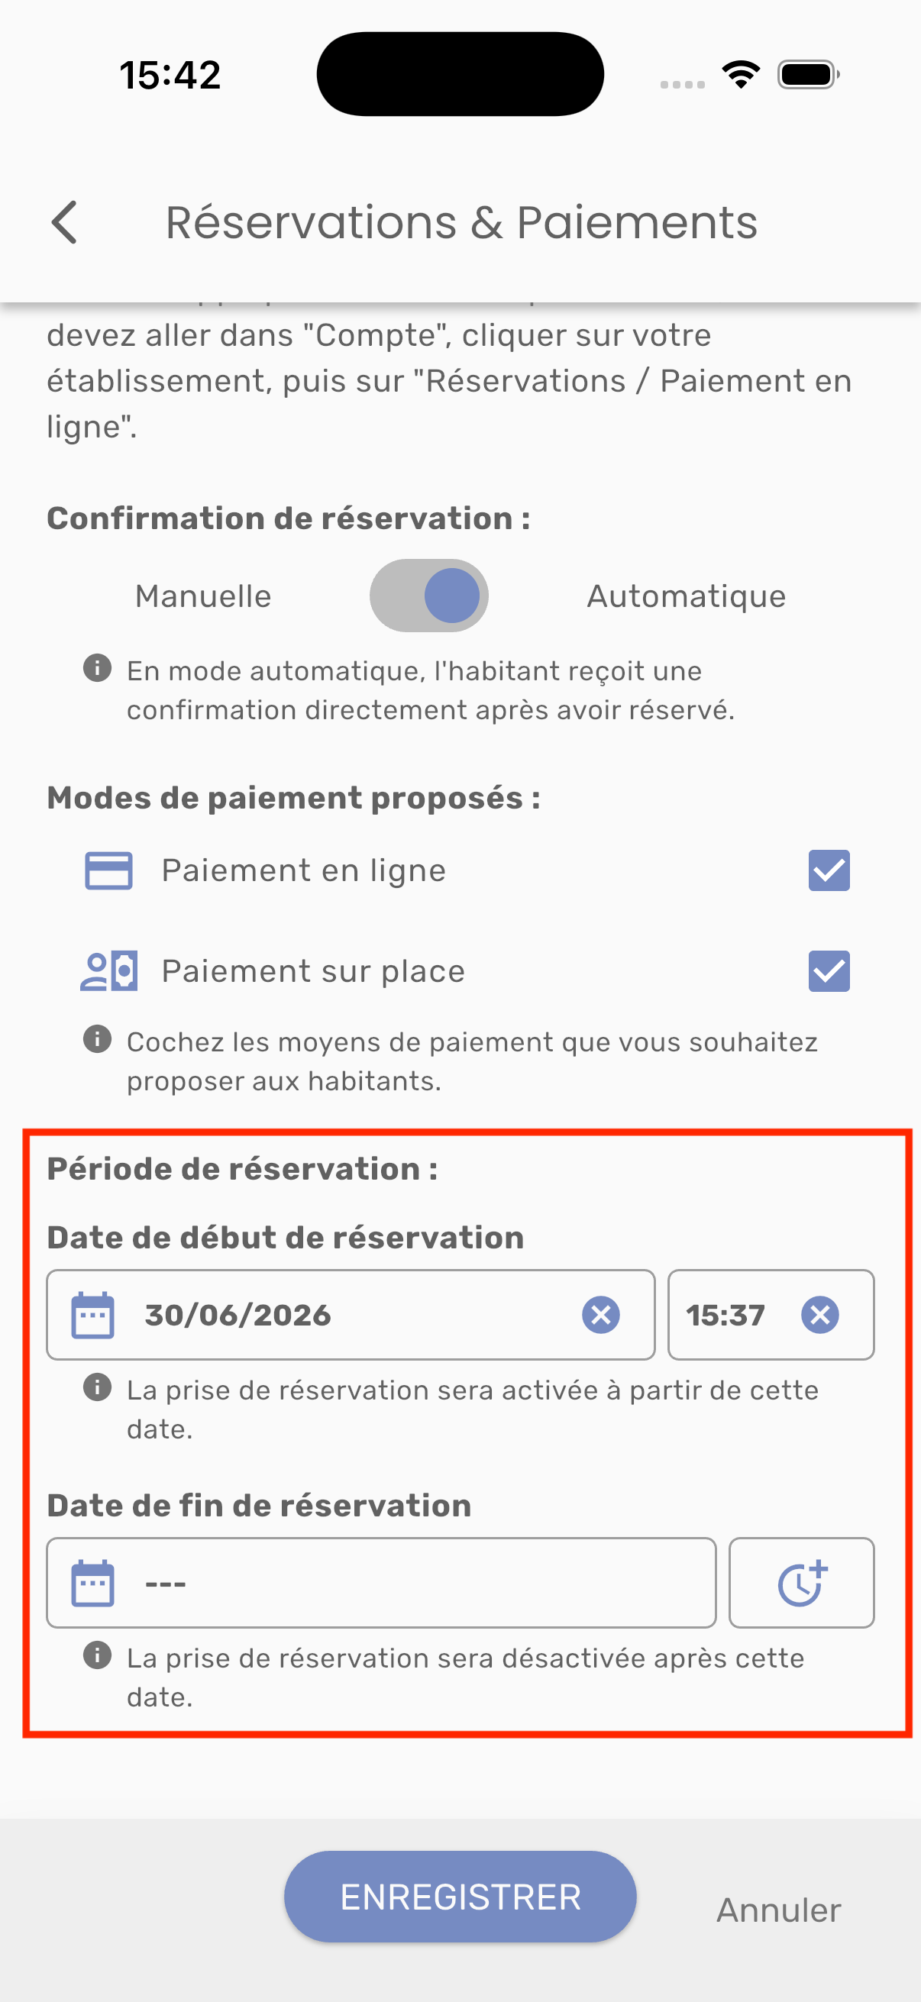
Task: Click the on-site cash payment icon
Action: (x=108, y=971)
